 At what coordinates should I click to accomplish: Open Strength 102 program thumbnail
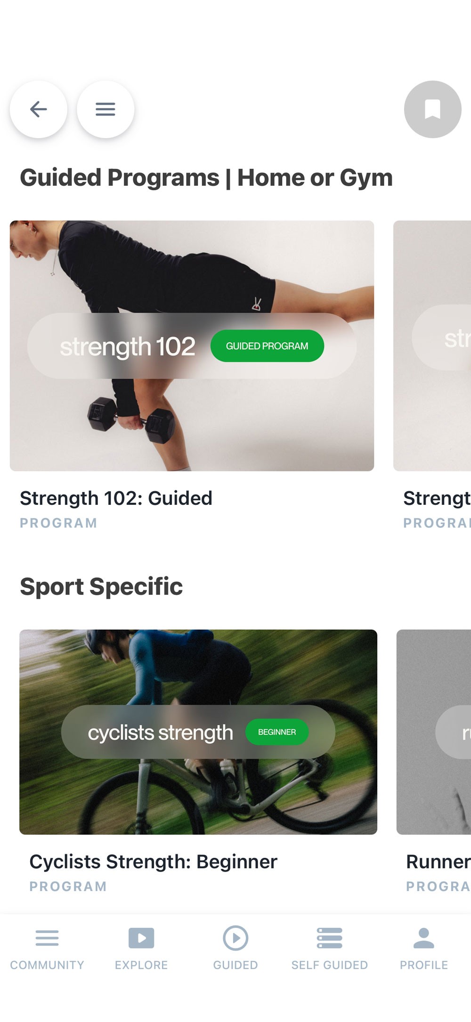192,346
